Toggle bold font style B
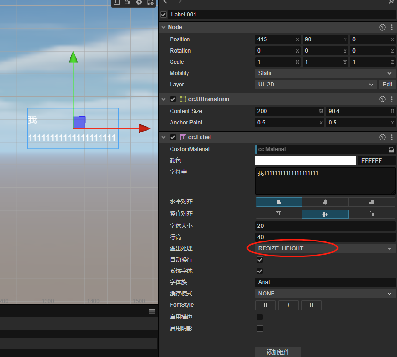The height and width of the screenshot is (357, 397). pos(265,305)
